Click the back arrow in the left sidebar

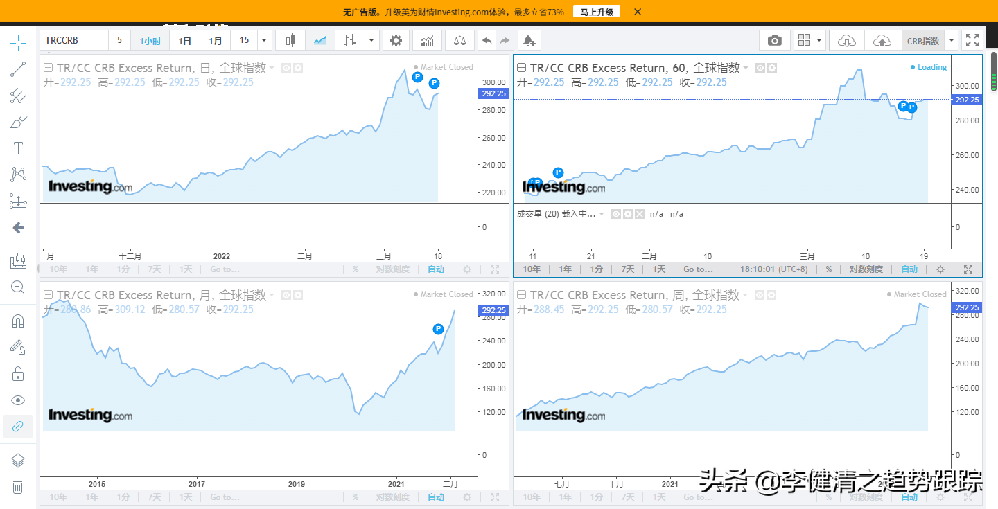[x=18, y=228]
